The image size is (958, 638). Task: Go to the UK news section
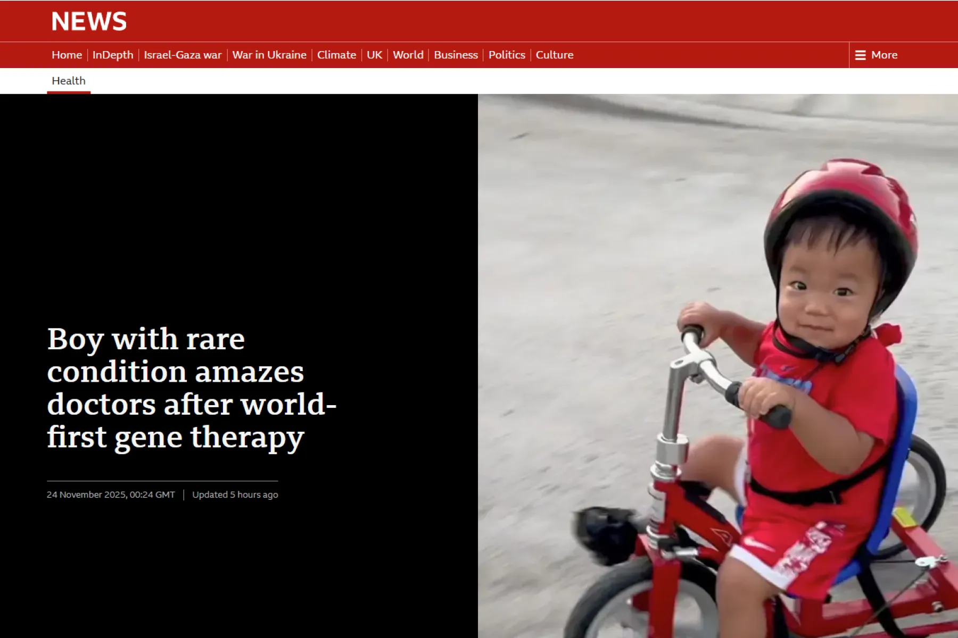click(x=374, y=55)
